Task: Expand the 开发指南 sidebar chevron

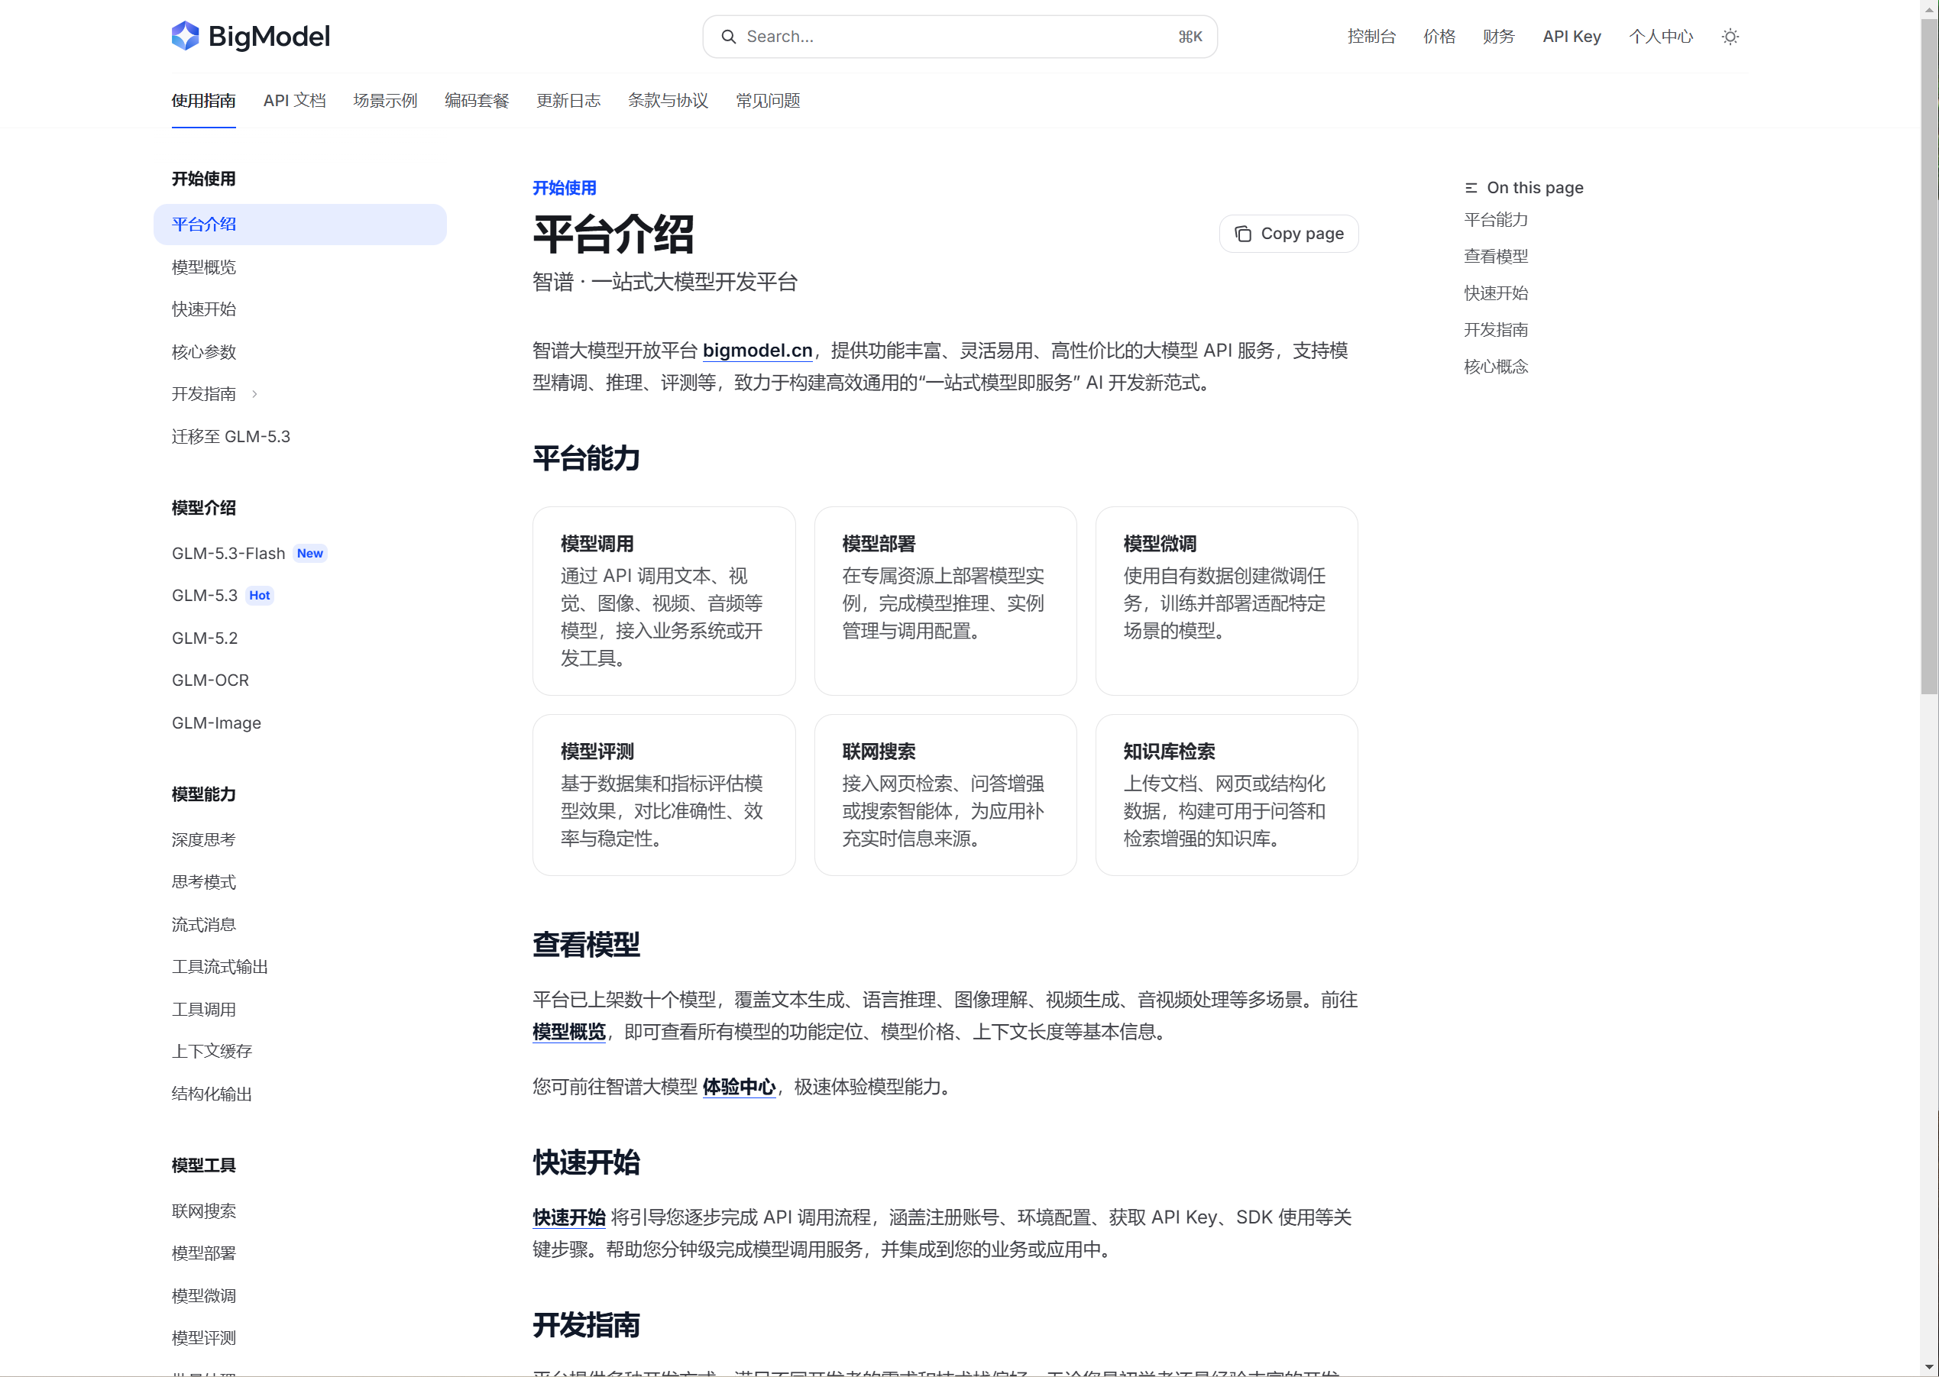Action: (x=254, y=394)
